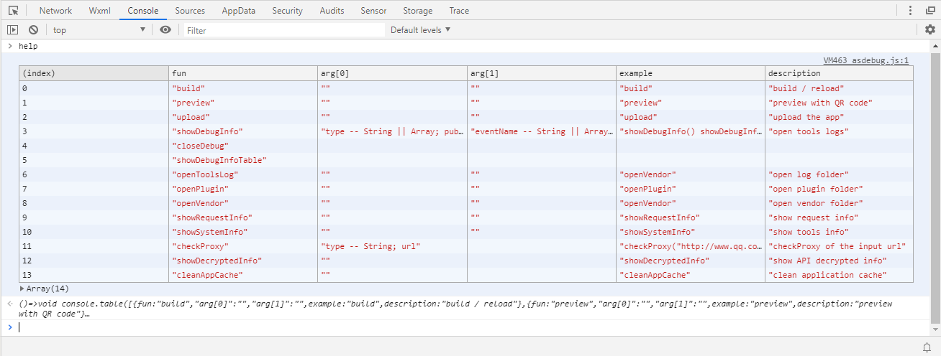Toggle the live expression eye icon
The image size is (941, 356).
[x=165, y=29]
